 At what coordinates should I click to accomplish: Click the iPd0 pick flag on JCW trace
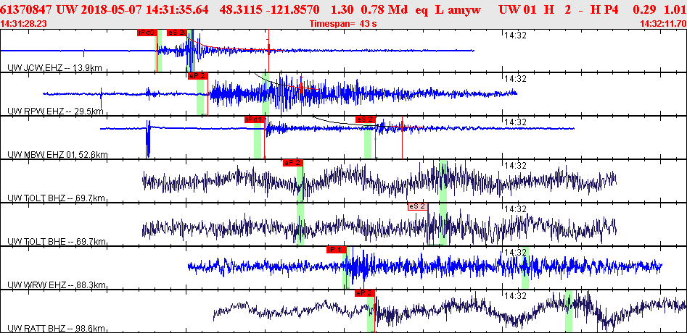pyautogui.click(x=147, y=33)
